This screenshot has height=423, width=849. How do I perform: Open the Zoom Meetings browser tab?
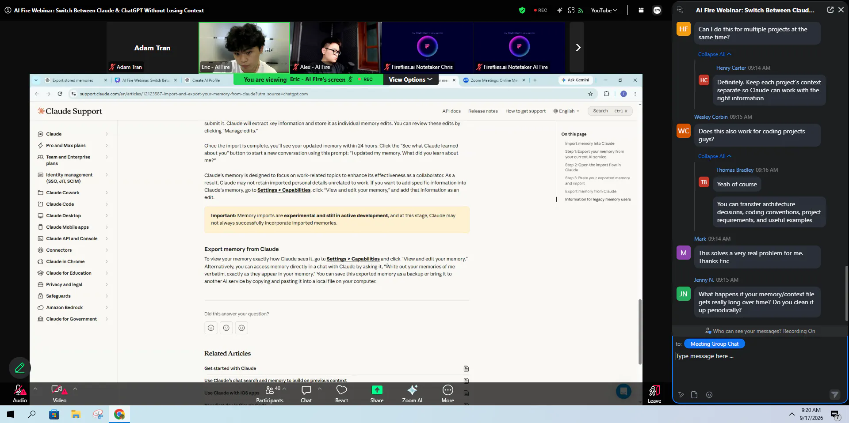click(494, 80)
